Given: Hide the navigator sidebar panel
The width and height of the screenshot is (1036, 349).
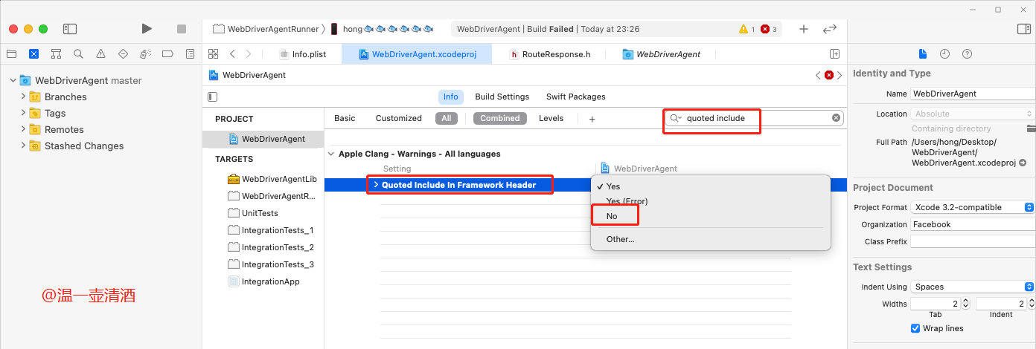Looking at the screenshot, I should [x=70, y=29].
